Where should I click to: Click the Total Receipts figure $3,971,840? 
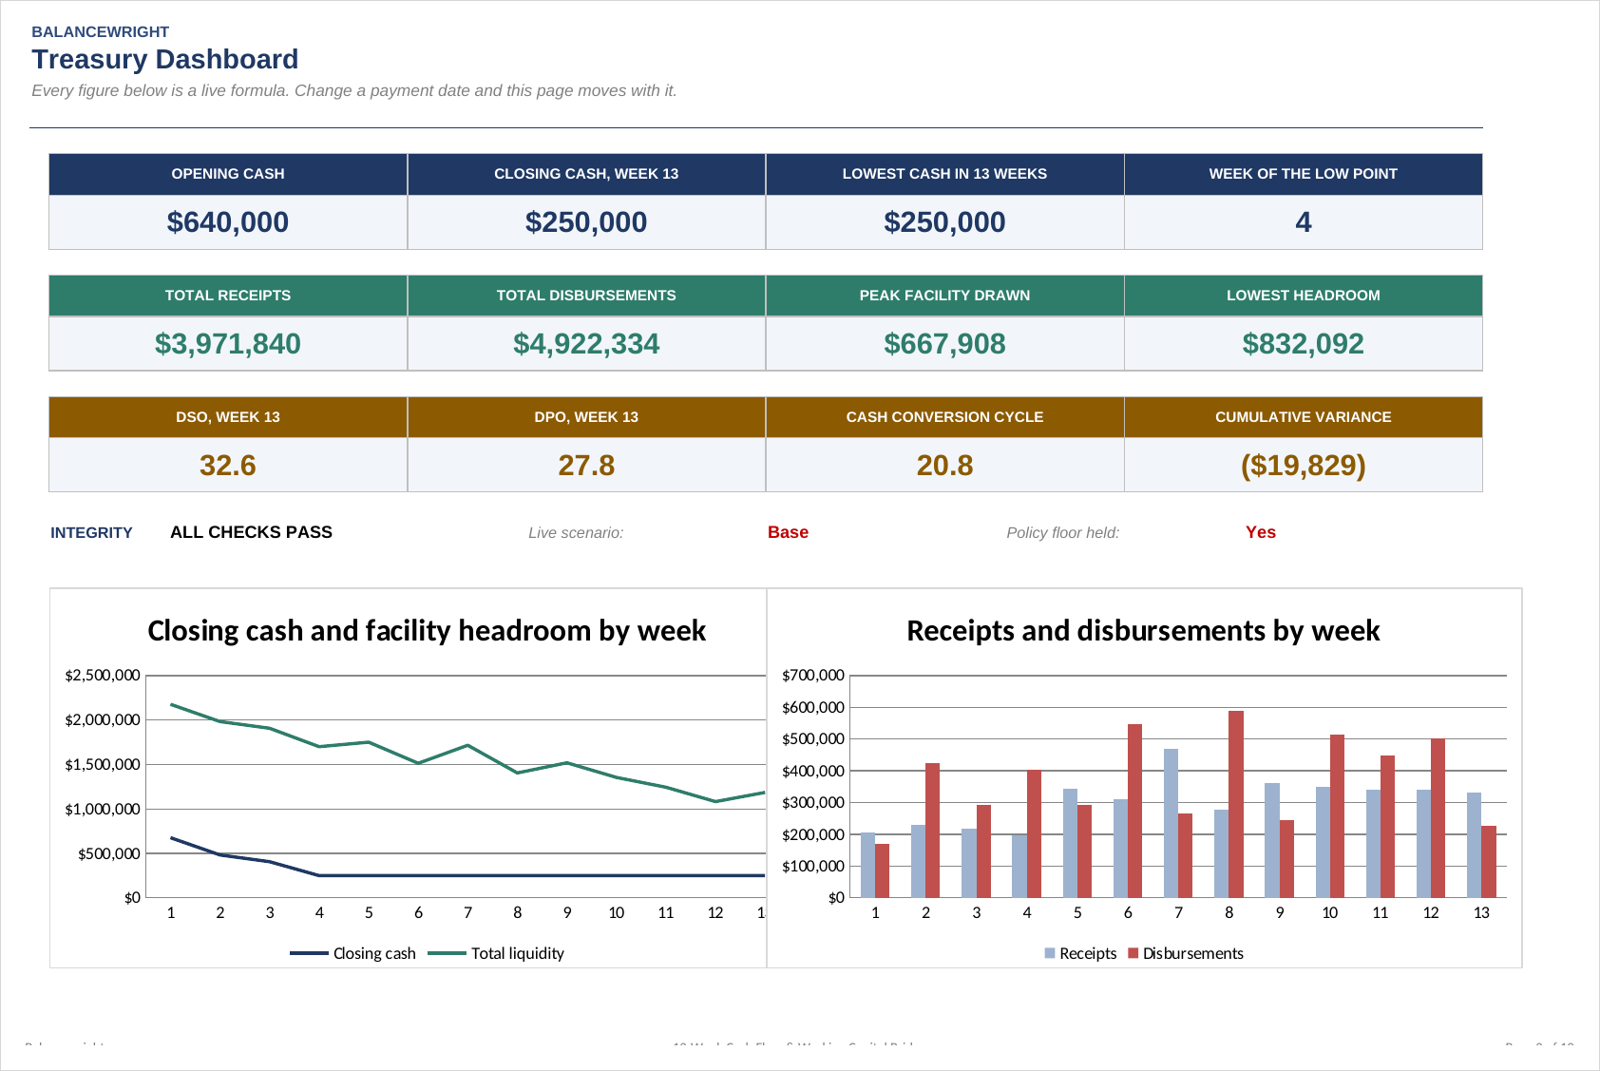228,344
